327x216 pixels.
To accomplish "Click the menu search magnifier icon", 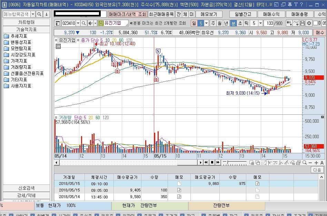I will point(39,14).
